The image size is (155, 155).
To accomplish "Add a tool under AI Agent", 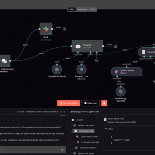I will click(x=97, y=60).
